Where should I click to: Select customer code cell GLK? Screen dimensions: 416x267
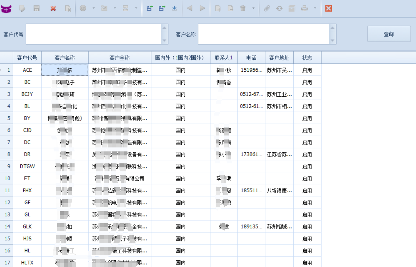pyautogui.click(x=27, y=226)
